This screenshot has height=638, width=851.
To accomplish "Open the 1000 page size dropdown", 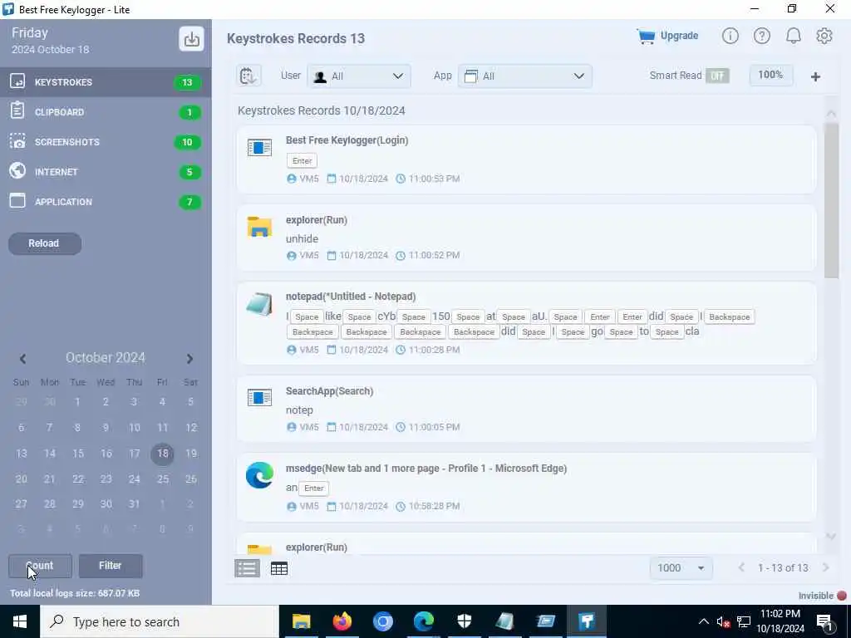I will 681,568.
